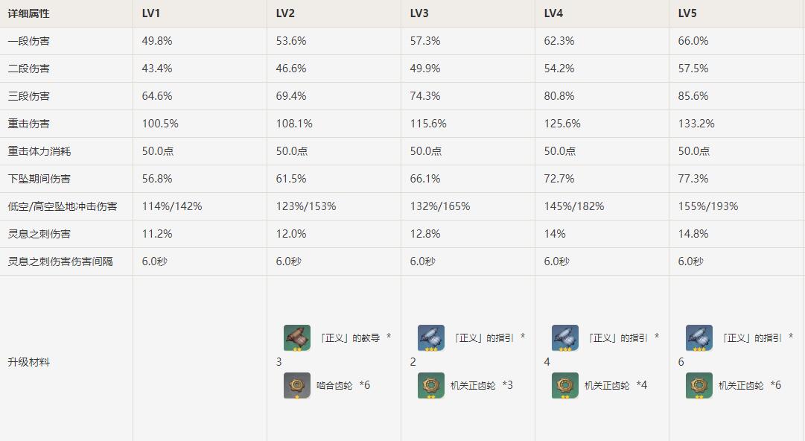Open the 「正义」的教导 text link under LV2
This screenshot has height=441, width=805.
(x=349, y=338)
